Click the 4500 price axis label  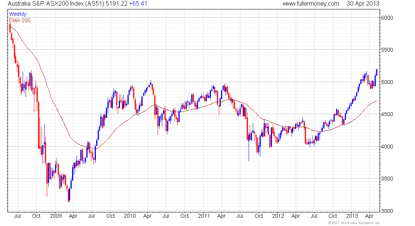click(x=387, y=114)
